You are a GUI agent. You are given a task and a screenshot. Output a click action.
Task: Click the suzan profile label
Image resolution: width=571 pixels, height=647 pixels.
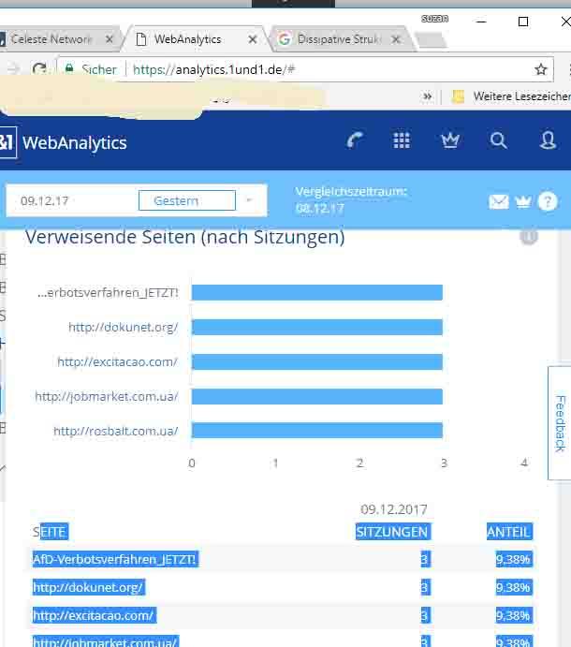click(434, 18)
